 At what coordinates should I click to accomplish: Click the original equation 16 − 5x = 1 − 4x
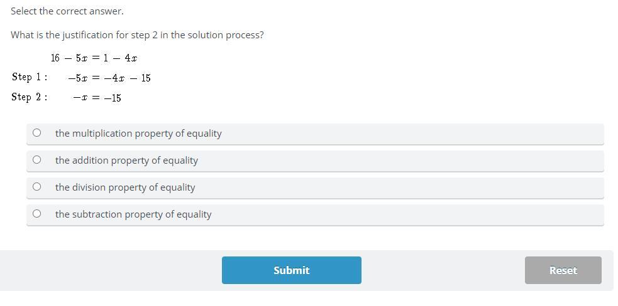pyautogui.click(x=94, y=58)
